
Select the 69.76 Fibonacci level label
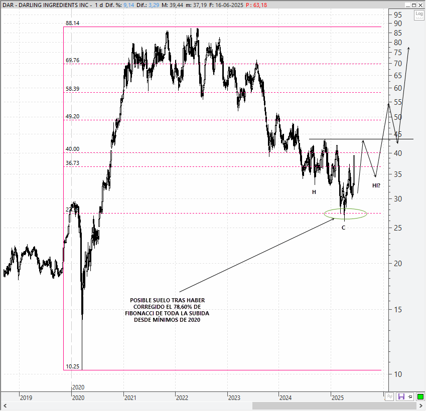[73, 60]
